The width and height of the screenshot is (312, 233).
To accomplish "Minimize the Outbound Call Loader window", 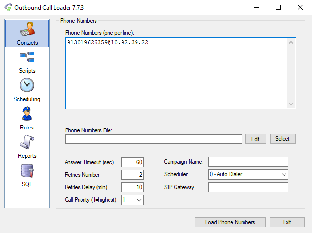I will [x=257, y=7].
